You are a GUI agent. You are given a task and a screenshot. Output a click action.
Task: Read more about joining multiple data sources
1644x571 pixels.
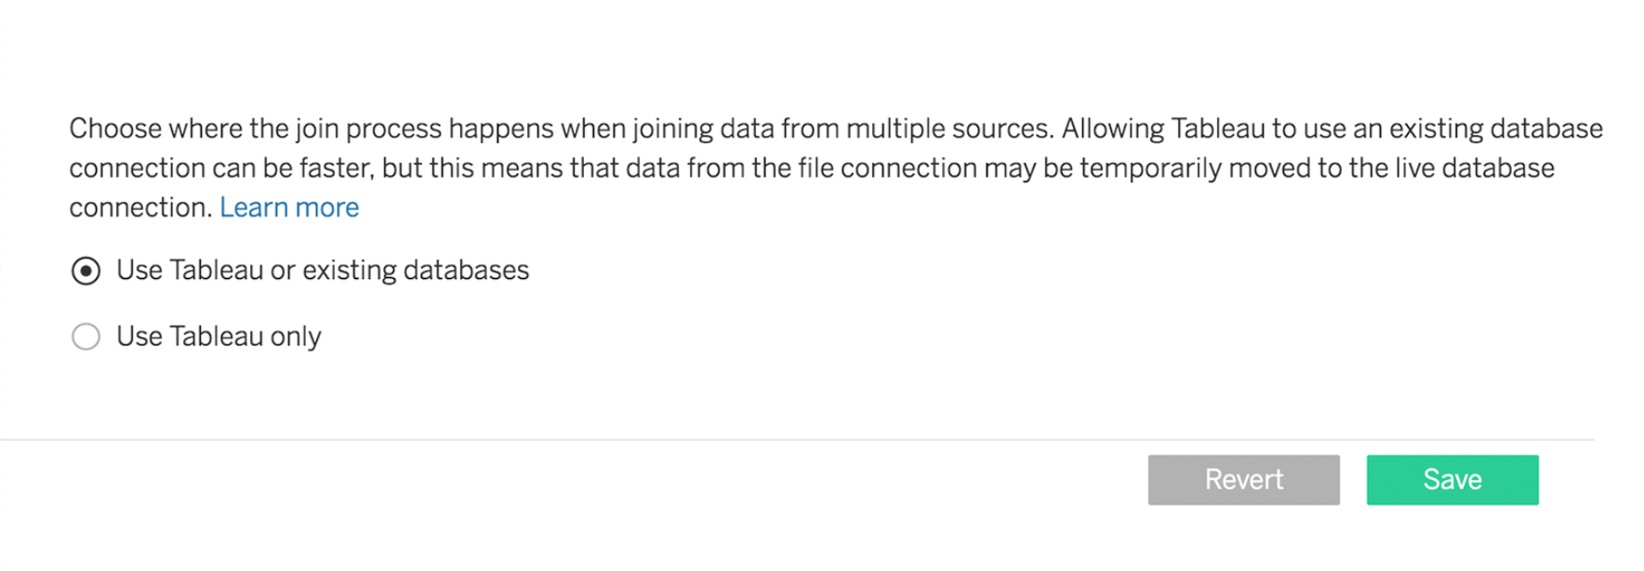[x=289, y=207]
